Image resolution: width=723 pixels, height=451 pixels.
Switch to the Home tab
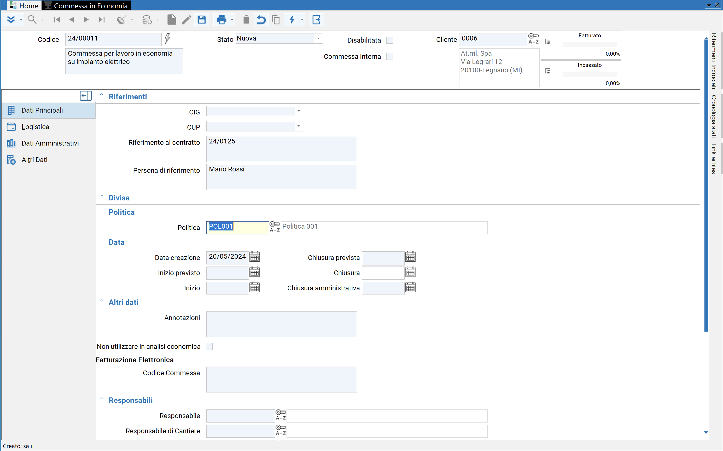click(24, 5)
